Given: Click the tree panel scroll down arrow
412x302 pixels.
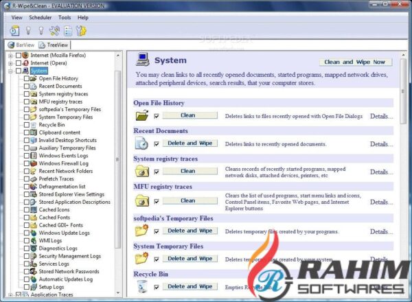Looking at the screenshot, I should click(x=118, y=292).
